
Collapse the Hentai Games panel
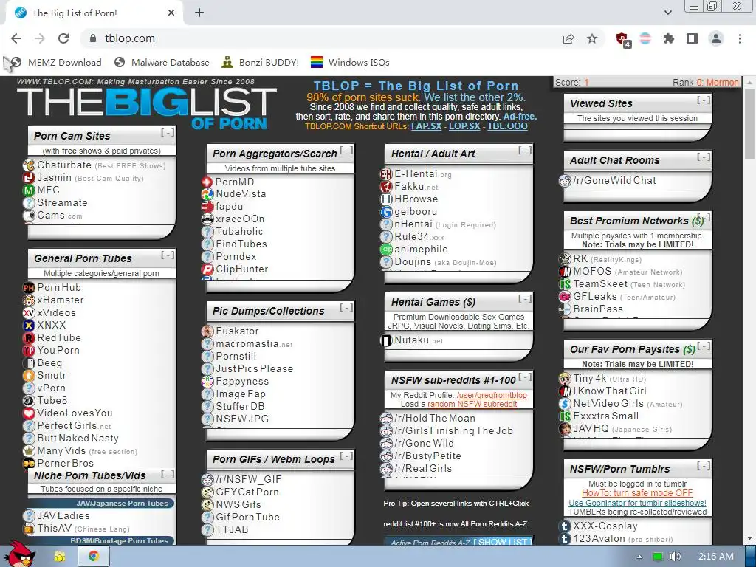525,299
